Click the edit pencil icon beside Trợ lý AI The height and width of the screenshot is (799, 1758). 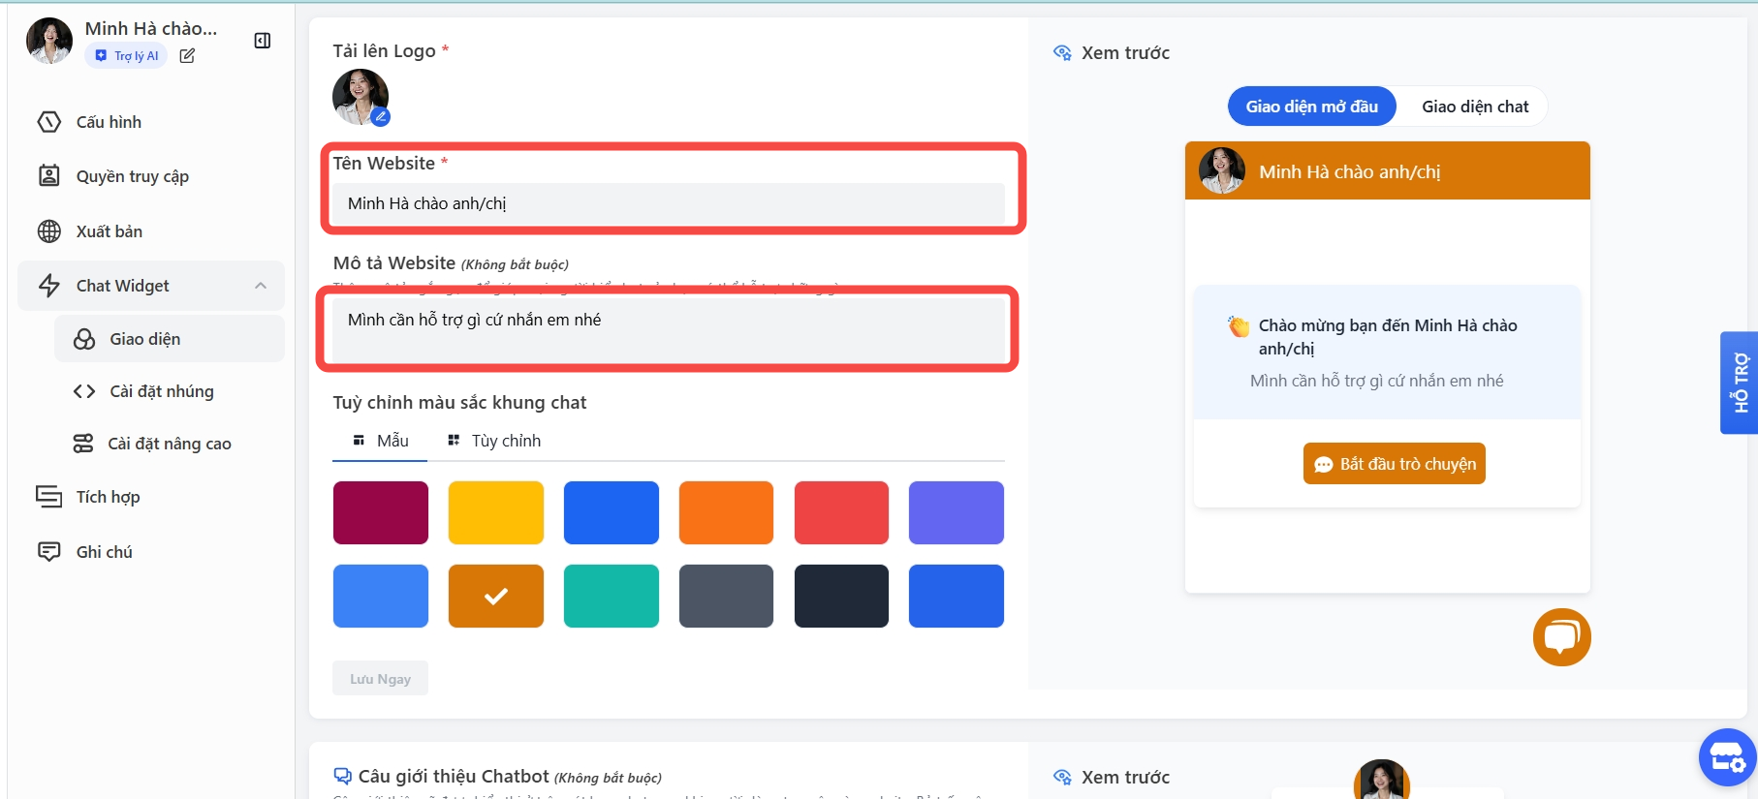tap(187, 56)
